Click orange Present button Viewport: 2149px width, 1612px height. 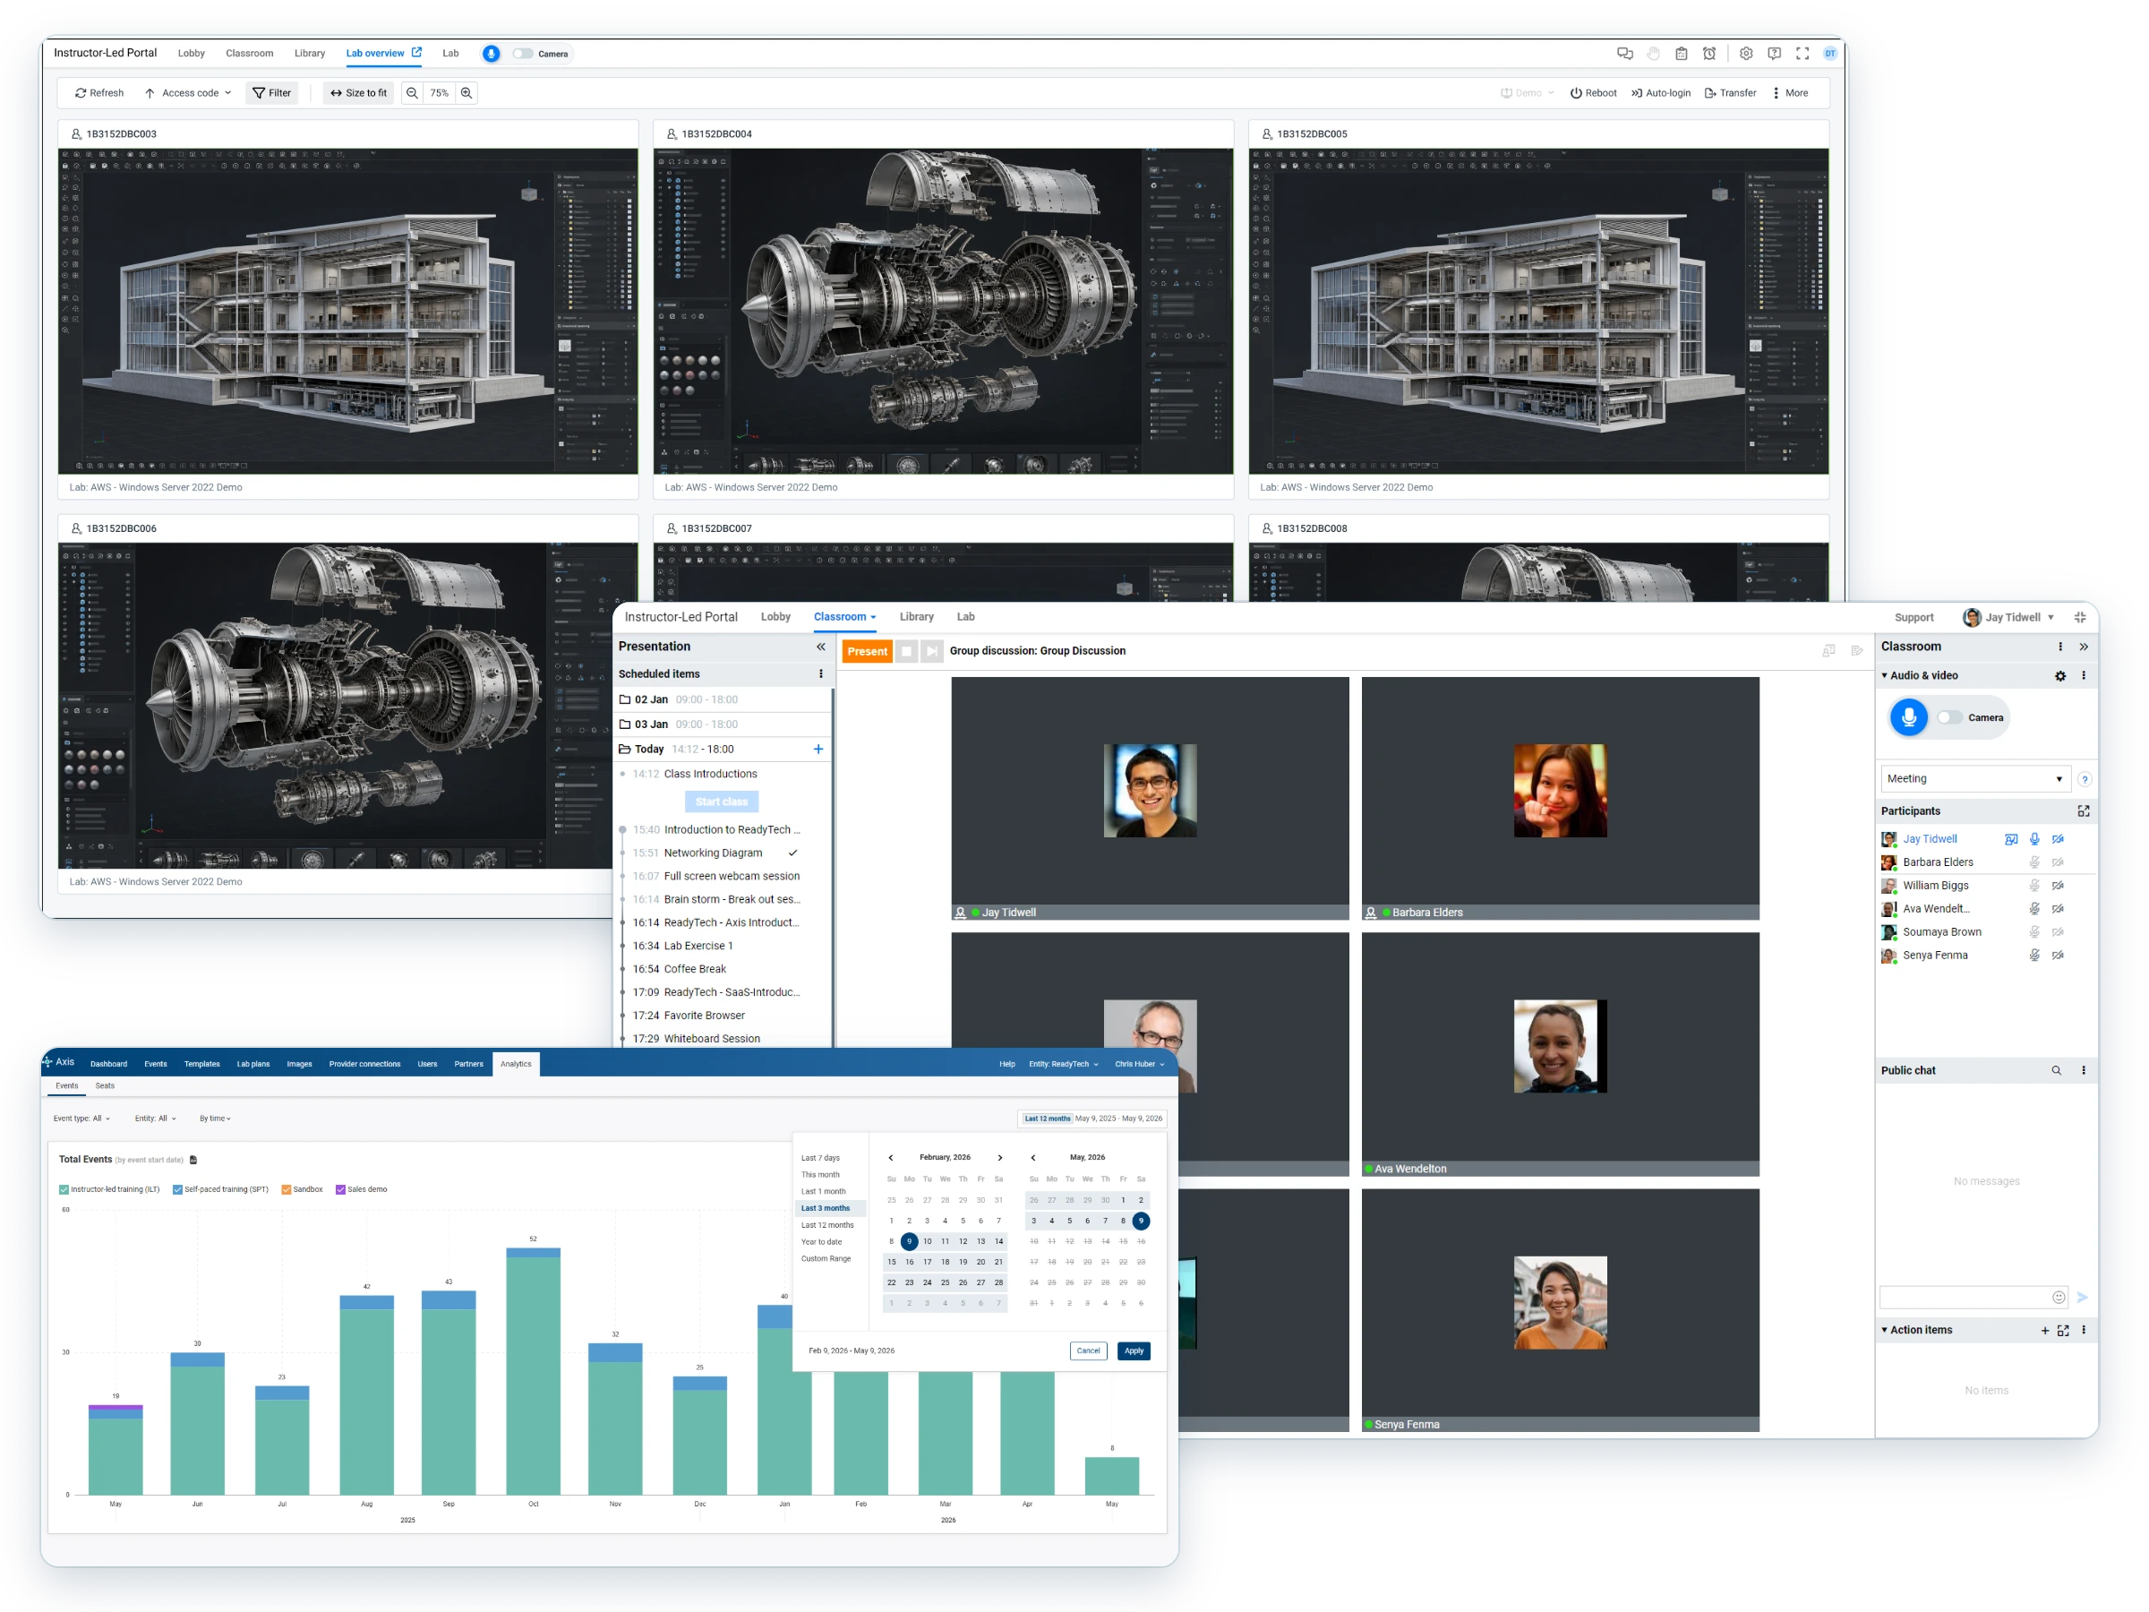867,651
